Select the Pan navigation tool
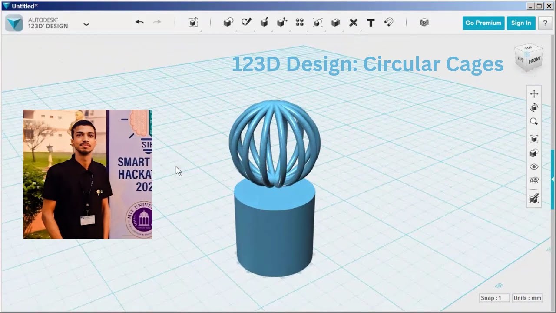The width and height of the screenshot is (556, 313). (534, 94)
